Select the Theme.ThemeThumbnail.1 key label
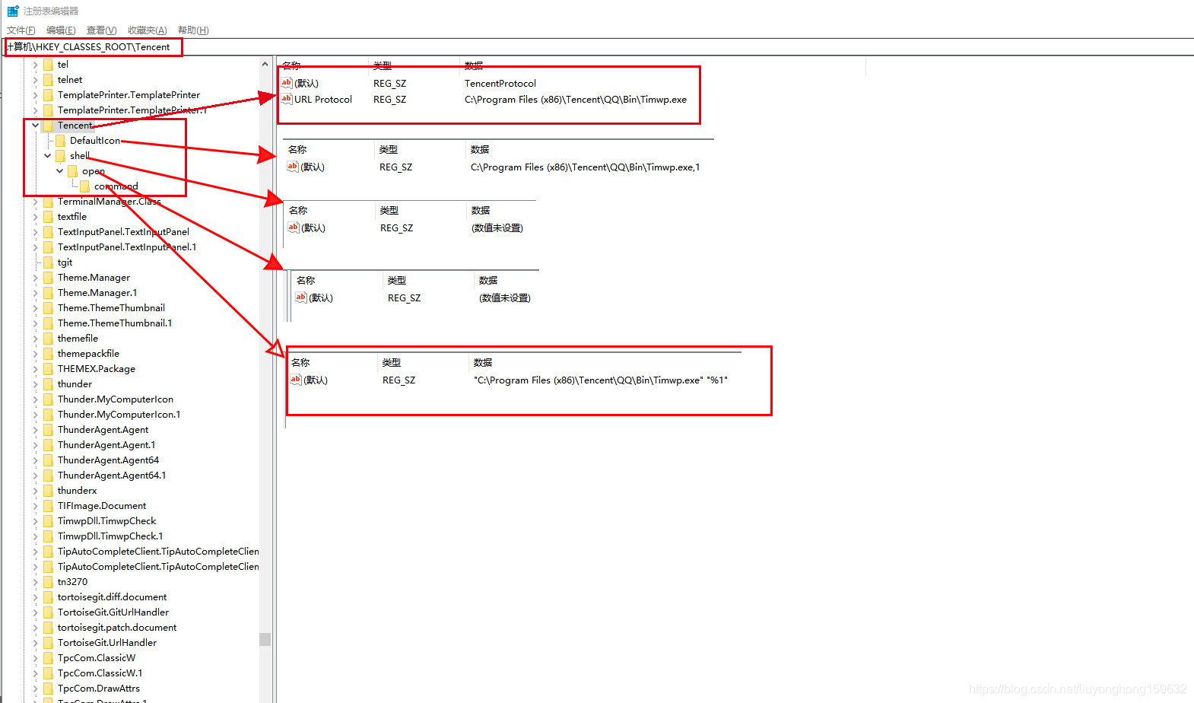This screenshot has width=1194, height=703. coord(115,323)
